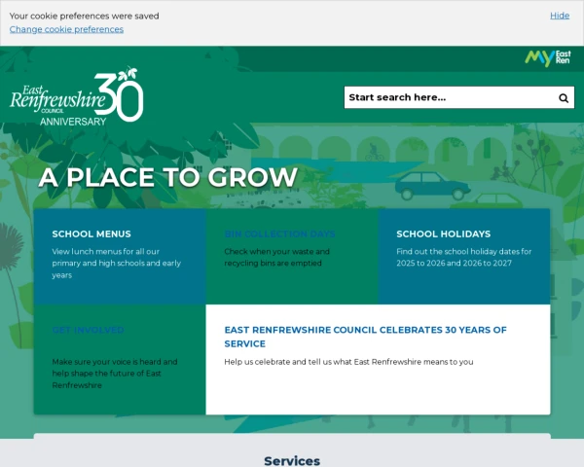This screenshot has width=584, height=467.
Task: Open the My East Ren logo link
Action: (x=548, y=58)
